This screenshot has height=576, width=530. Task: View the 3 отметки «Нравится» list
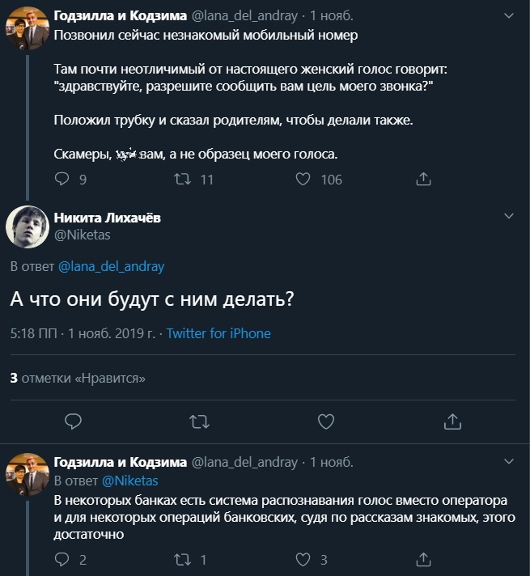coord(78,378)
